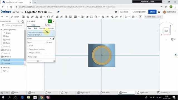Select the Revolve tool
The image size is (178, 100).
[x=28, y=17]
